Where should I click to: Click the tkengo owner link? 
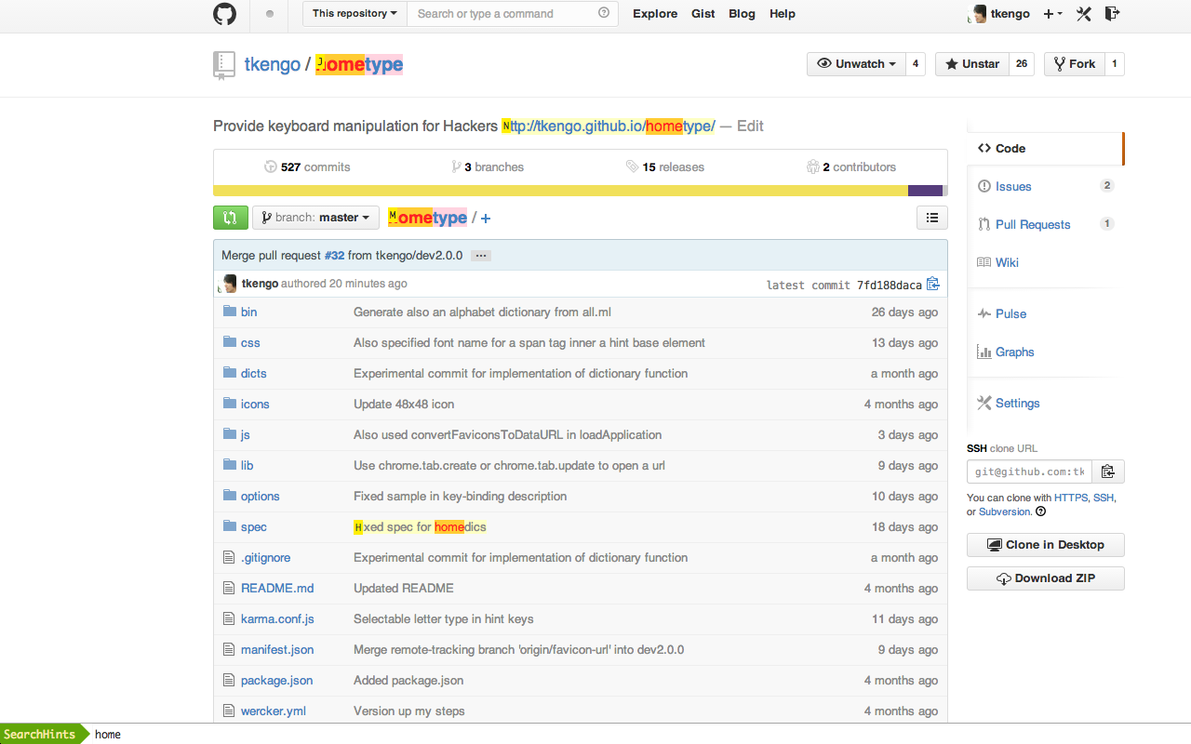[x=272, y=64]
